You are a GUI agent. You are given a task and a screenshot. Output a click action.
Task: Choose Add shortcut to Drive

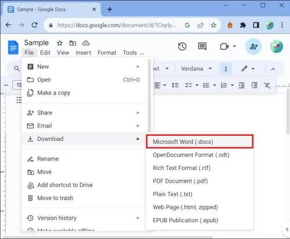tap(84, 185)
